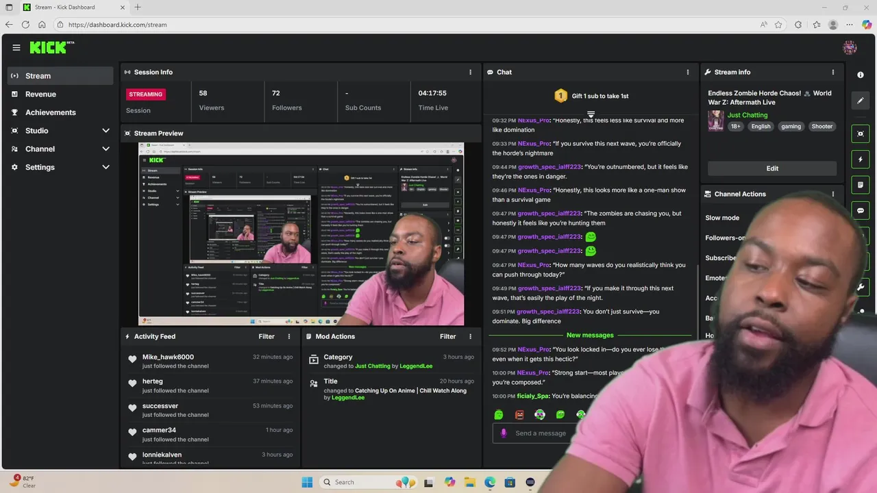Refresh the browser page
The image size is (877, 493).
click(x=25, y=25)
